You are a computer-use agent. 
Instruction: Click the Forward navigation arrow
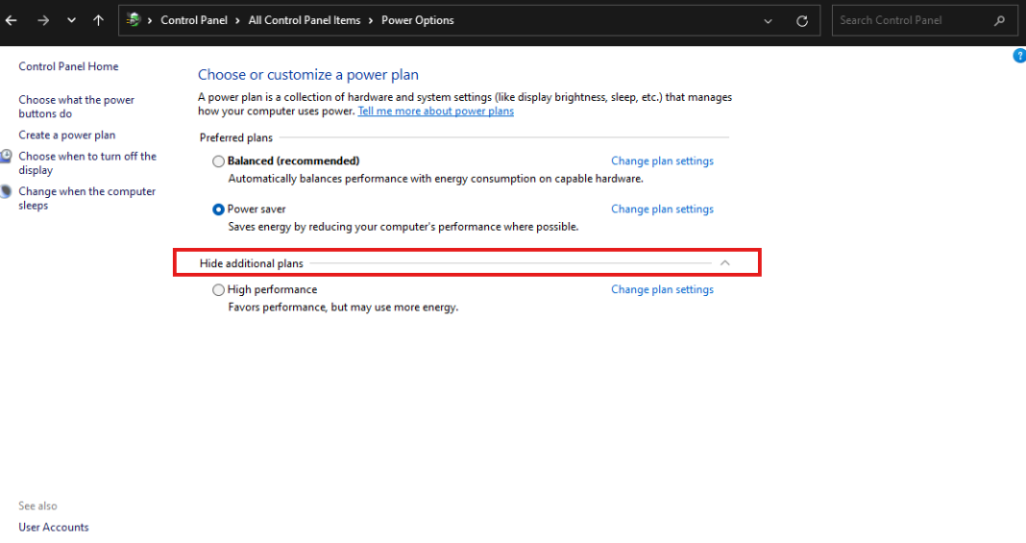[x=43, y=20]
